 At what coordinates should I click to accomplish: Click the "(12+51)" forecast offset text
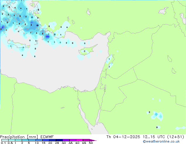175,137
